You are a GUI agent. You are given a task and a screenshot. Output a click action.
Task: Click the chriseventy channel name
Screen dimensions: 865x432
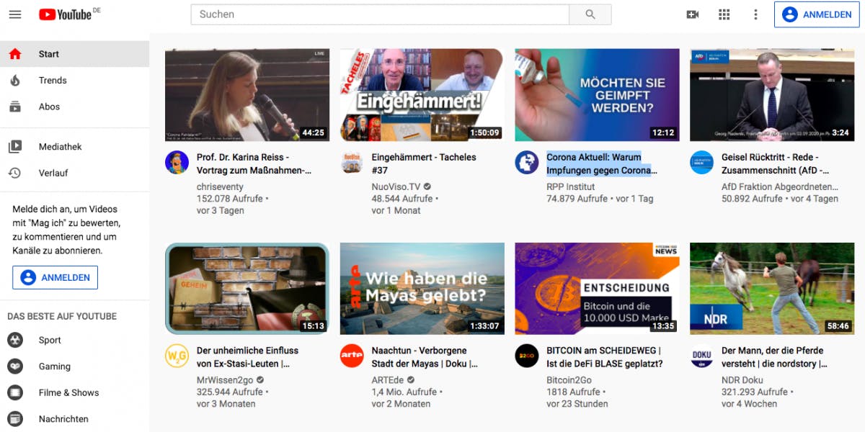(x=221, y=186)
